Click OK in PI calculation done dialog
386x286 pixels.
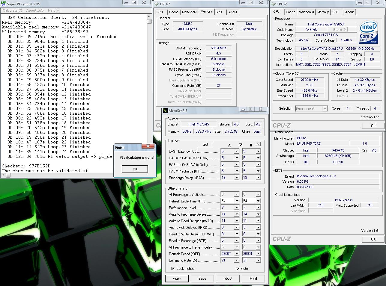tap(135, 169)
